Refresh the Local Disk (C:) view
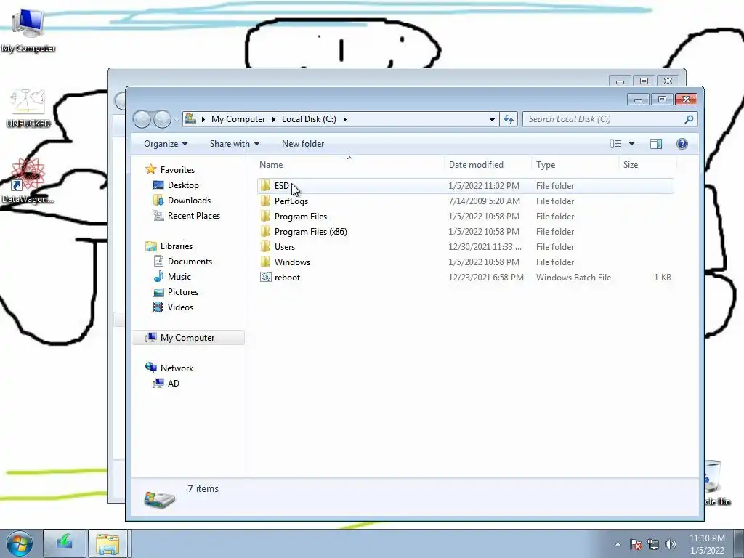 (x=509, y=119)
